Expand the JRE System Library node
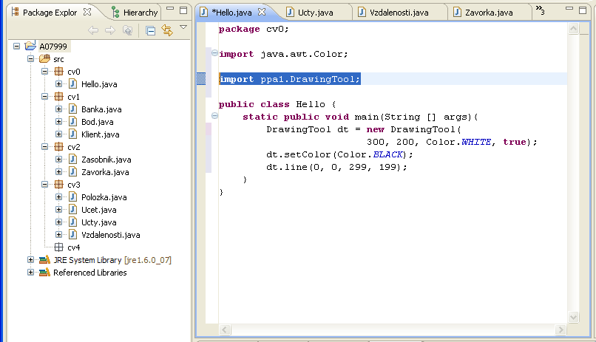Viewport: 596px width, 342px height. (30, 260)
